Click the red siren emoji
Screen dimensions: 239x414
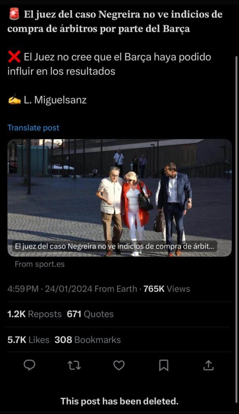pyautogui.click(x=14, y=14)
